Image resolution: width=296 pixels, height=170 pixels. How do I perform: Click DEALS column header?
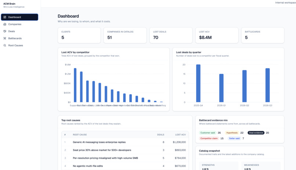[160, 134]
